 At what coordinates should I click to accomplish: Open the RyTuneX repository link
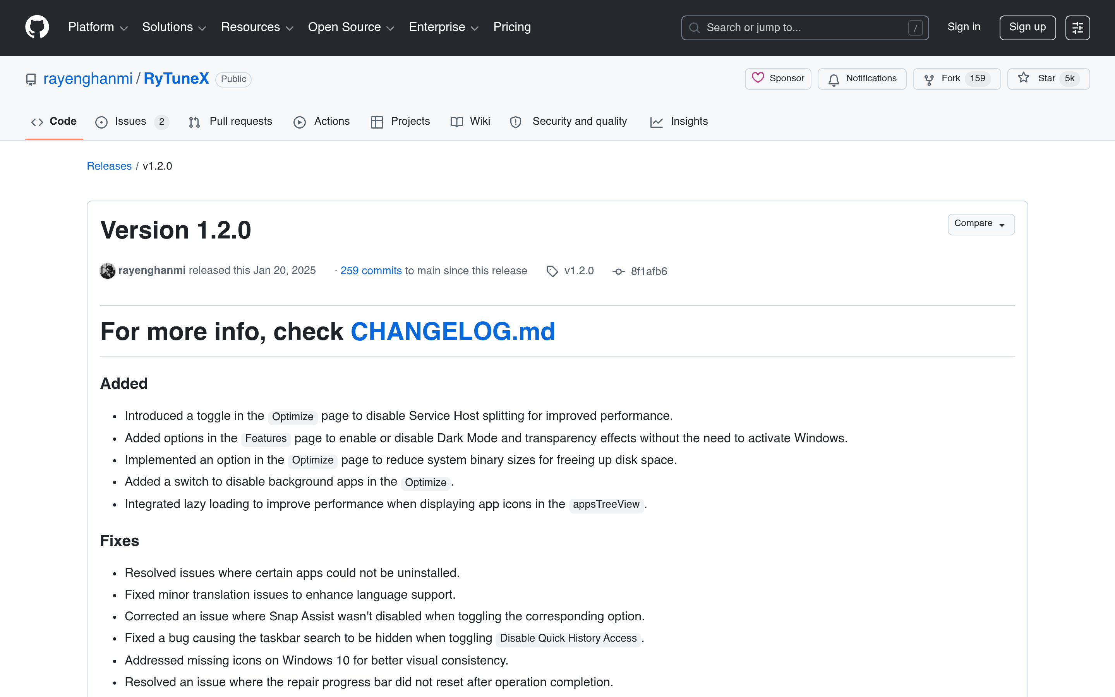tap(177, 79)
